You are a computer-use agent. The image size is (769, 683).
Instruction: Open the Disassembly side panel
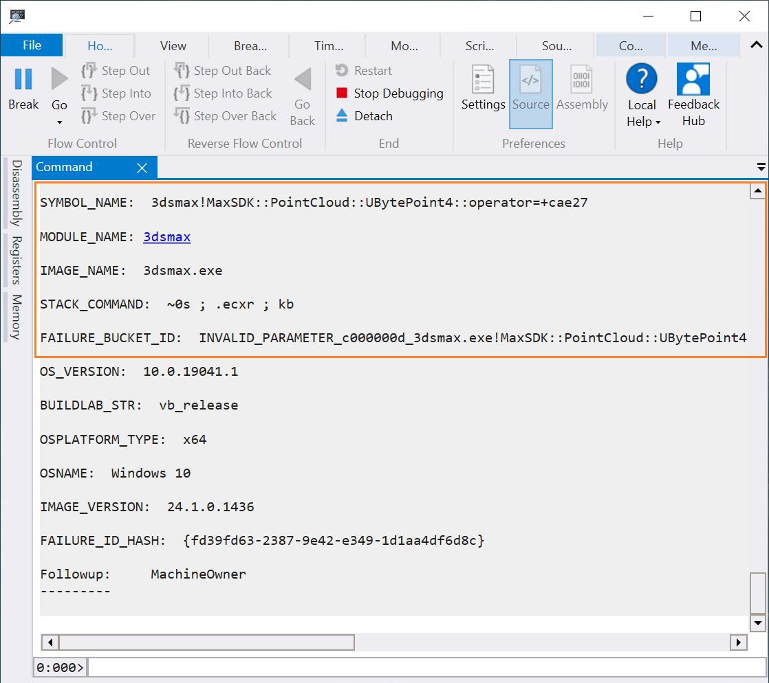coord(17,192)
